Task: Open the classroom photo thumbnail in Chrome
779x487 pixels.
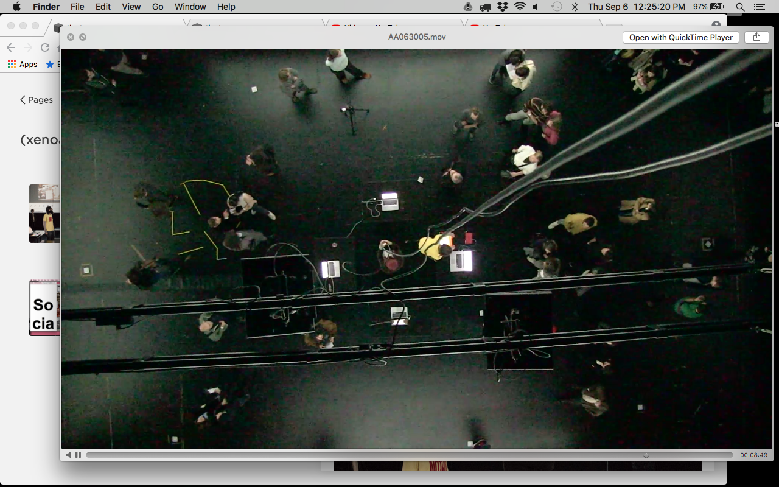Action: tap(44, 214)
